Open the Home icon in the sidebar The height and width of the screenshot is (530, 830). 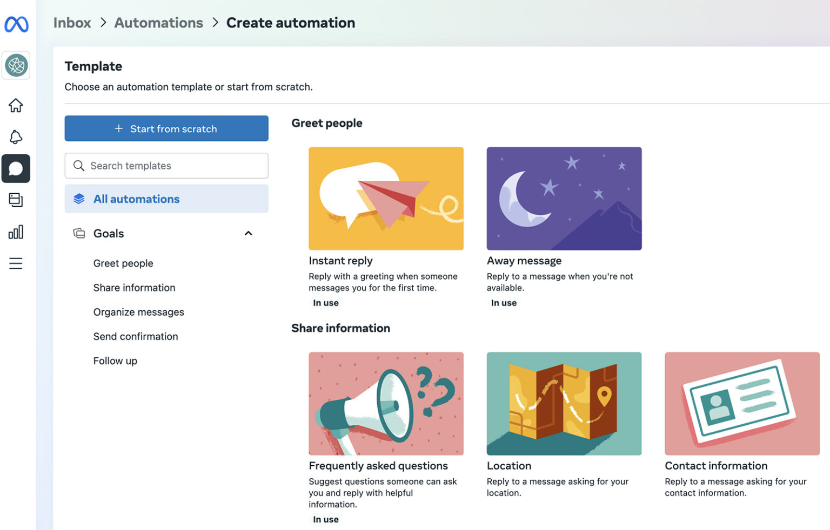tap(16, 106)
